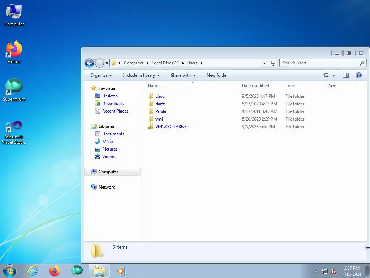Click the folder icon in address bar
This screenshot has height=278, width=370.
pos(113,63)
